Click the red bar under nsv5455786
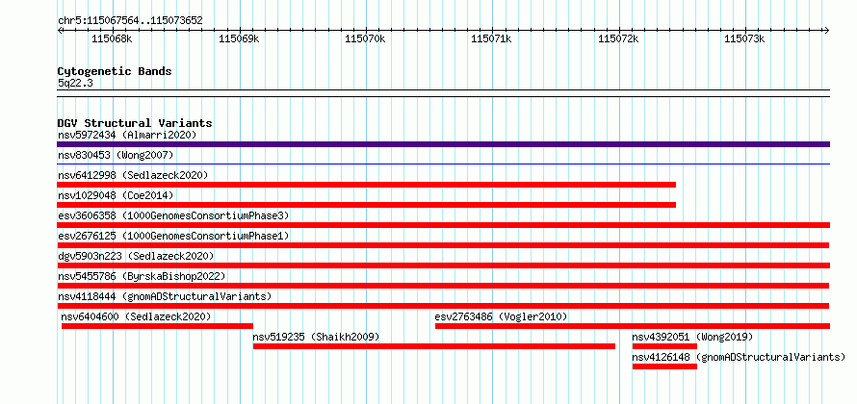This screenshot has height=404, width=857. coord(443,286)
